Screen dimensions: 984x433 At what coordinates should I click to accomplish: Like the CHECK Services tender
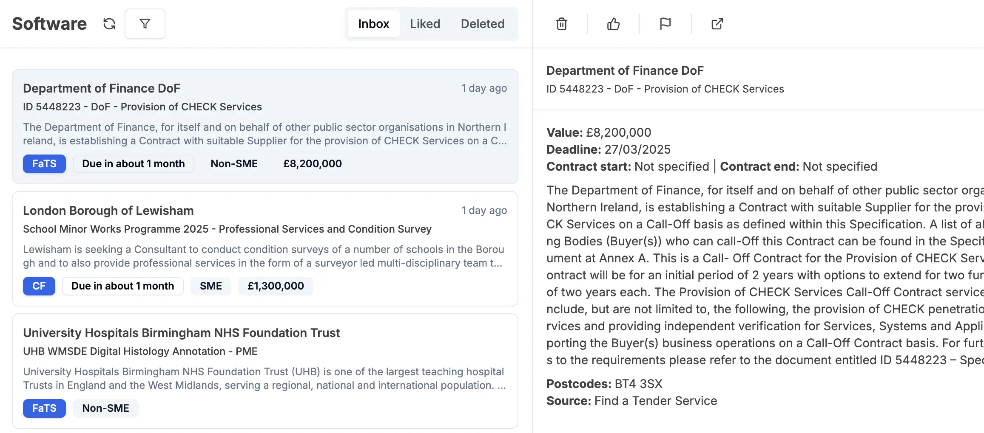click(613, 24)
